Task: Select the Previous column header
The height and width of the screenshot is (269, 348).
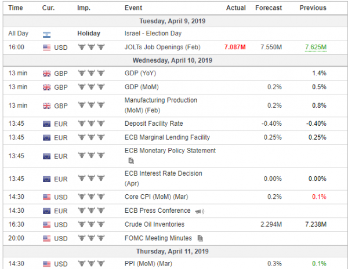Action: point(313,8)
